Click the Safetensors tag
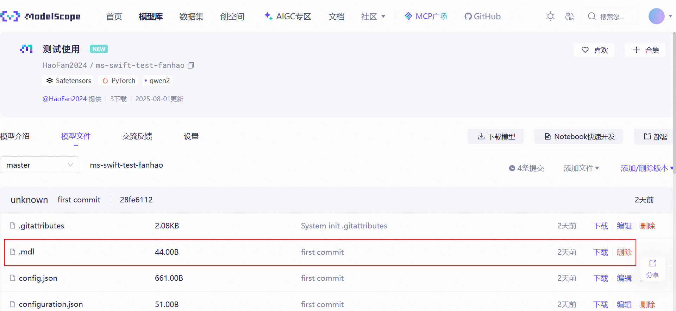 coord(69,80)
